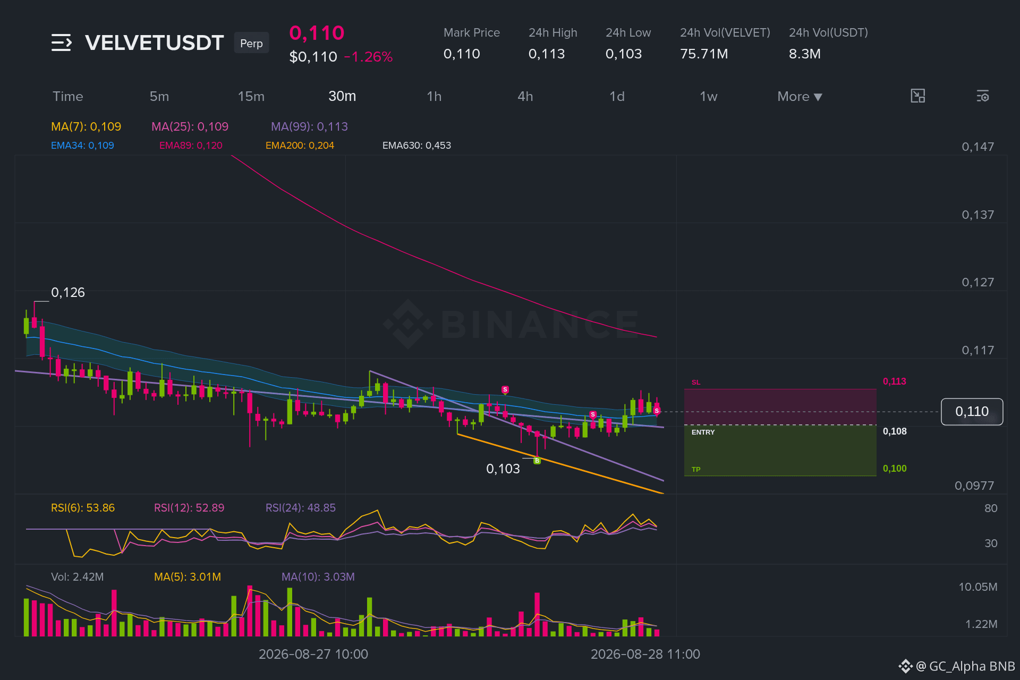Open the market list menu icon
Screen dimensions: 1020x680
point(61,42)
